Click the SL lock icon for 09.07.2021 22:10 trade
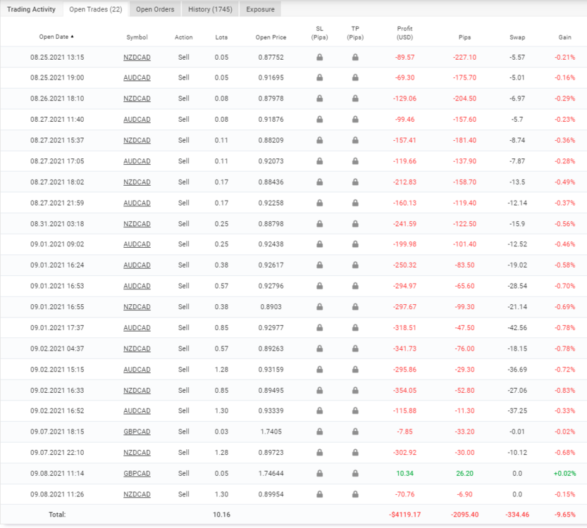Viewport: 587px width, 528px height. point(319,453)
